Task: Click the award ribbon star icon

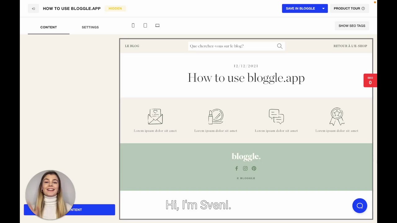Action: 337,116
